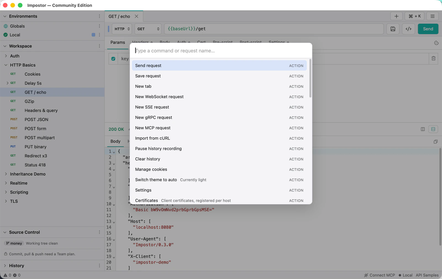Click the new tab plus icon
Viewport: 442px width, 279px height.
396,16
